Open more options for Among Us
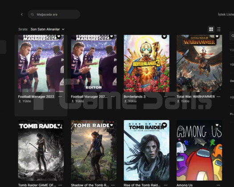234x187 pixels. (218, 185)
